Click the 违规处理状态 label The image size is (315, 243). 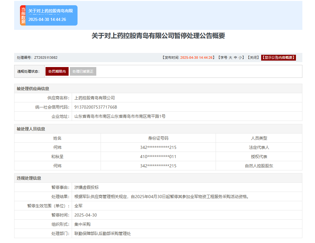tap(28, 71)
